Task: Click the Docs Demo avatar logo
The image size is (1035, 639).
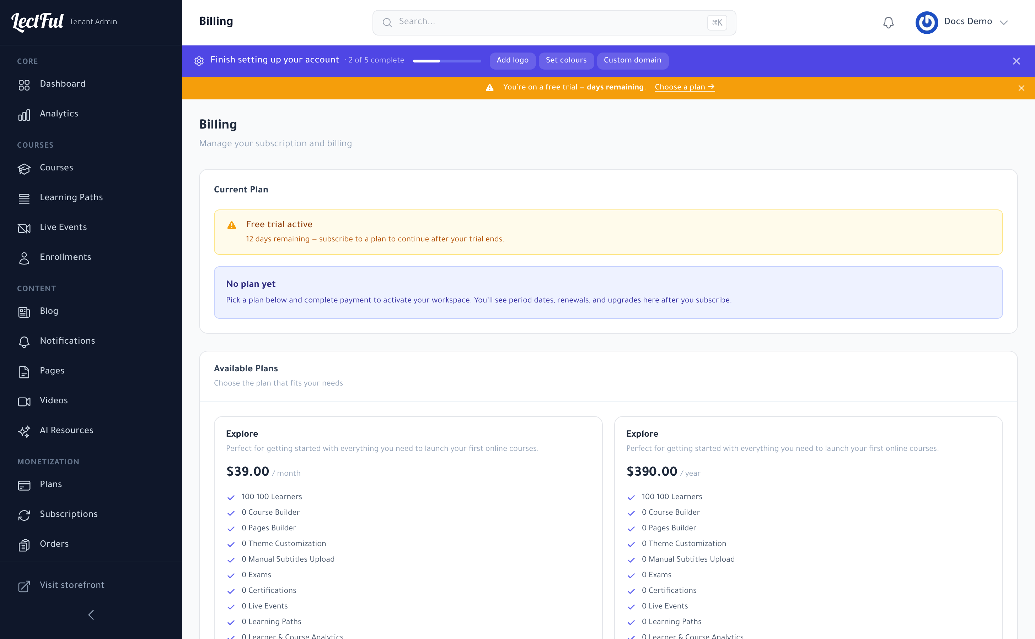Action: pyautogui.click(x=926, y=22)
